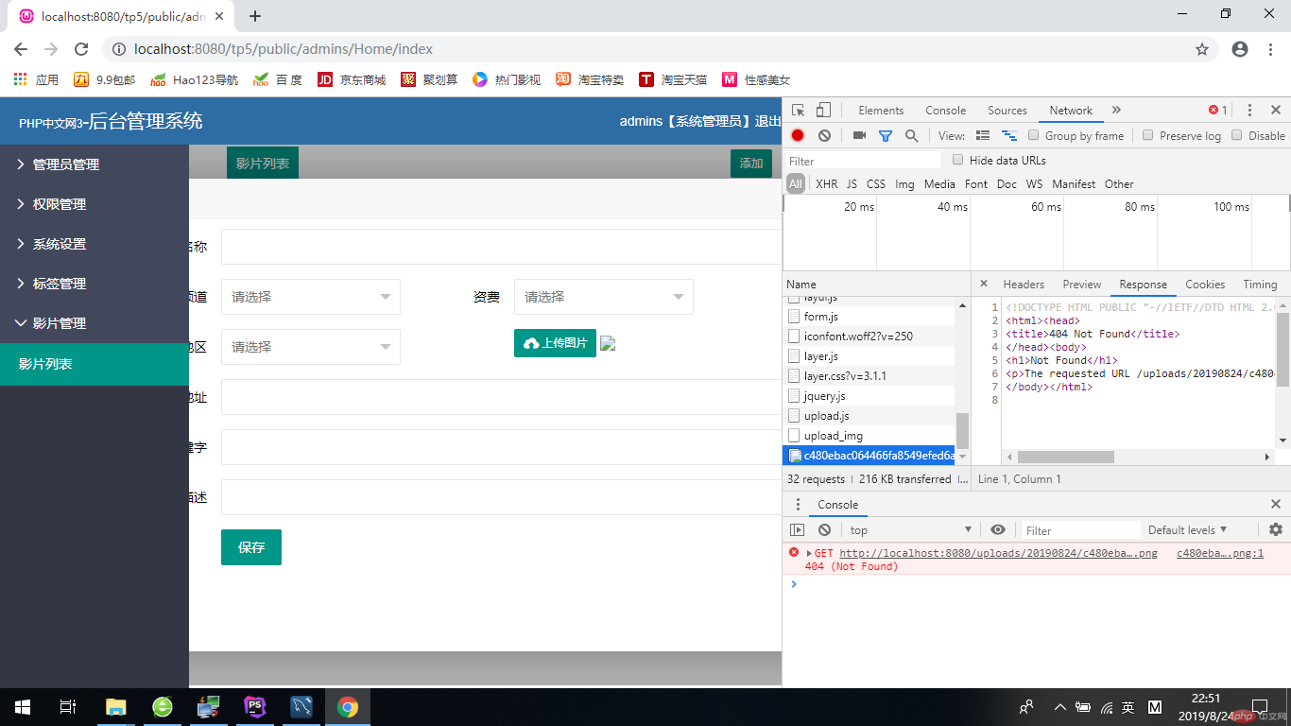The image size is (1291, 726).
Task: Switch to large request rows view icon
Action: [x=983, y=135]
